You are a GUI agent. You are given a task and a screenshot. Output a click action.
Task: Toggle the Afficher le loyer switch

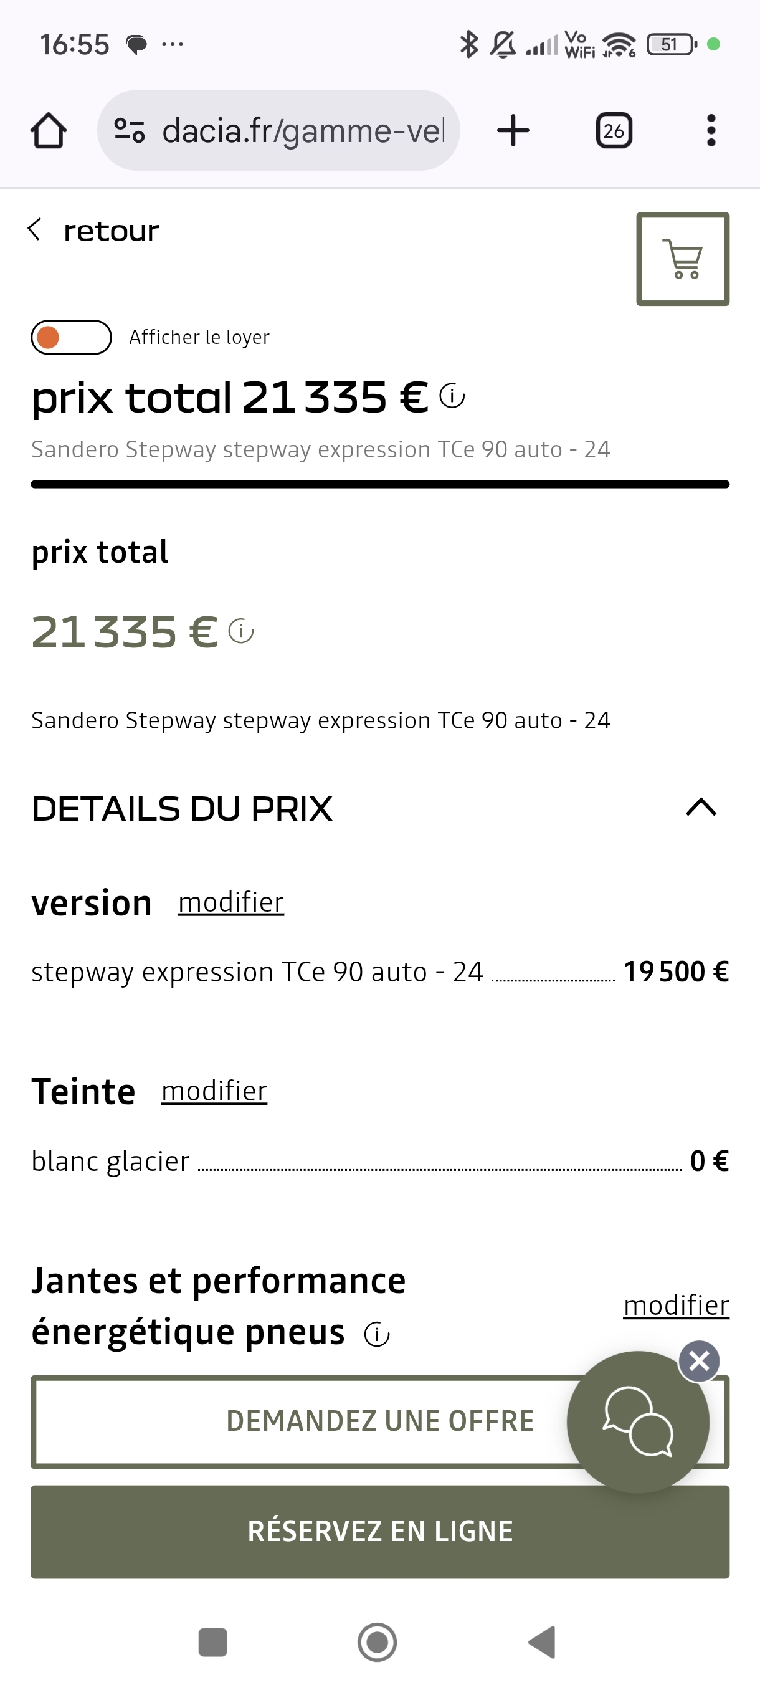coord(72,337)
